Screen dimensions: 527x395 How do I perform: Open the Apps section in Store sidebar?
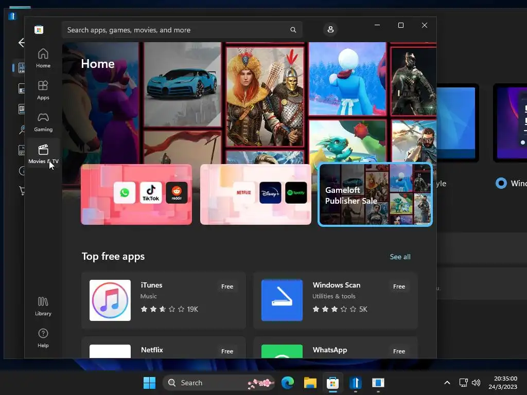click(43, 91)
